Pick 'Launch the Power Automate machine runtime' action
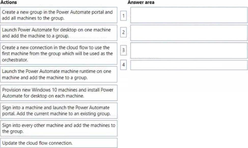Viewport: 248px width, 148px height. point(59,75)
